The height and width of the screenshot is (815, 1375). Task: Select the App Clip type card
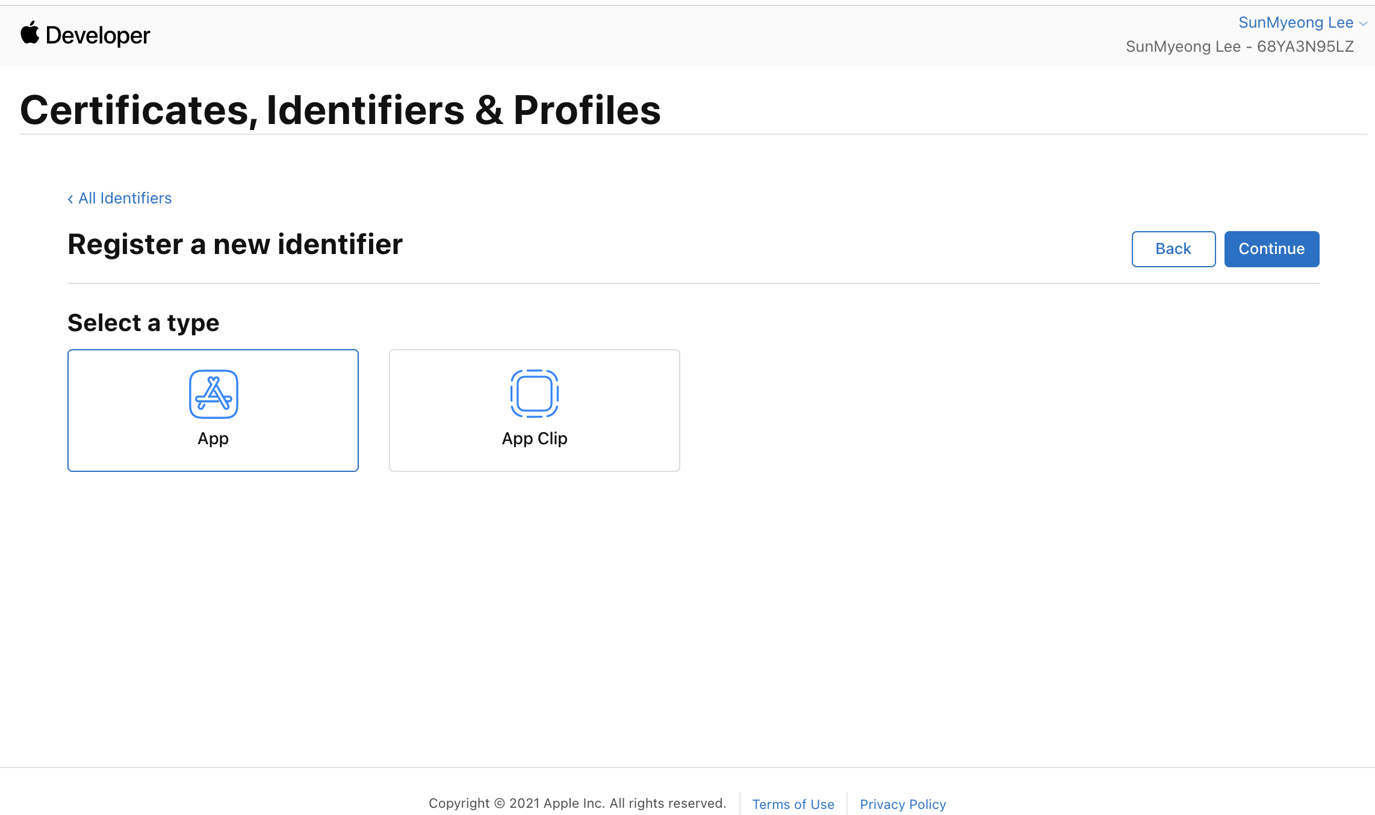click(535, 411)
